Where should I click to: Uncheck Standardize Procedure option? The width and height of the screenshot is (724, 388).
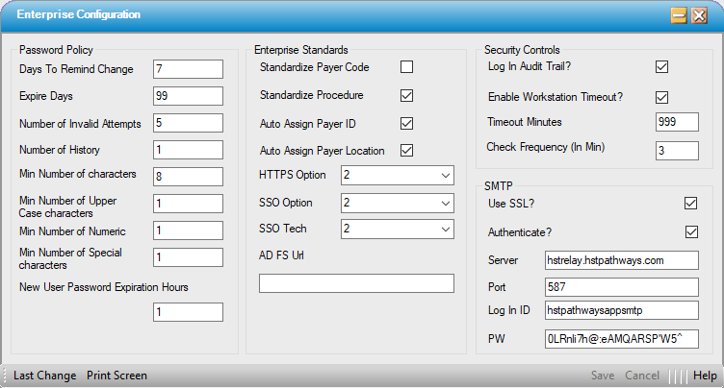pos(406,95)
